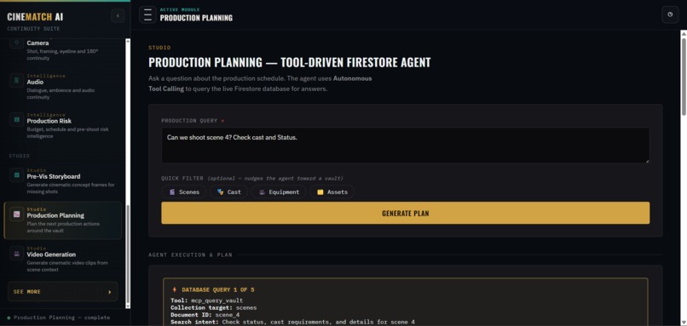Click the 'CONTINUITY SUITE' subtitle
687x326 pixels.
33,29
